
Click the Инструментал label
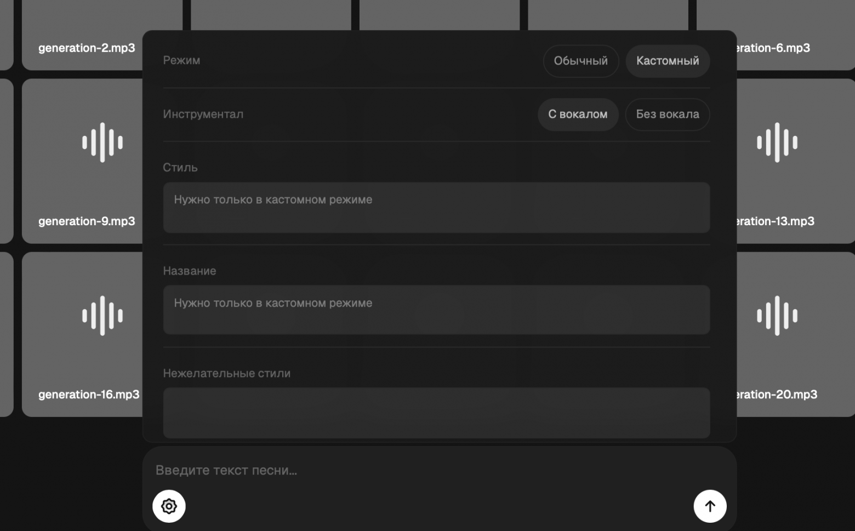tap(203, 114)
